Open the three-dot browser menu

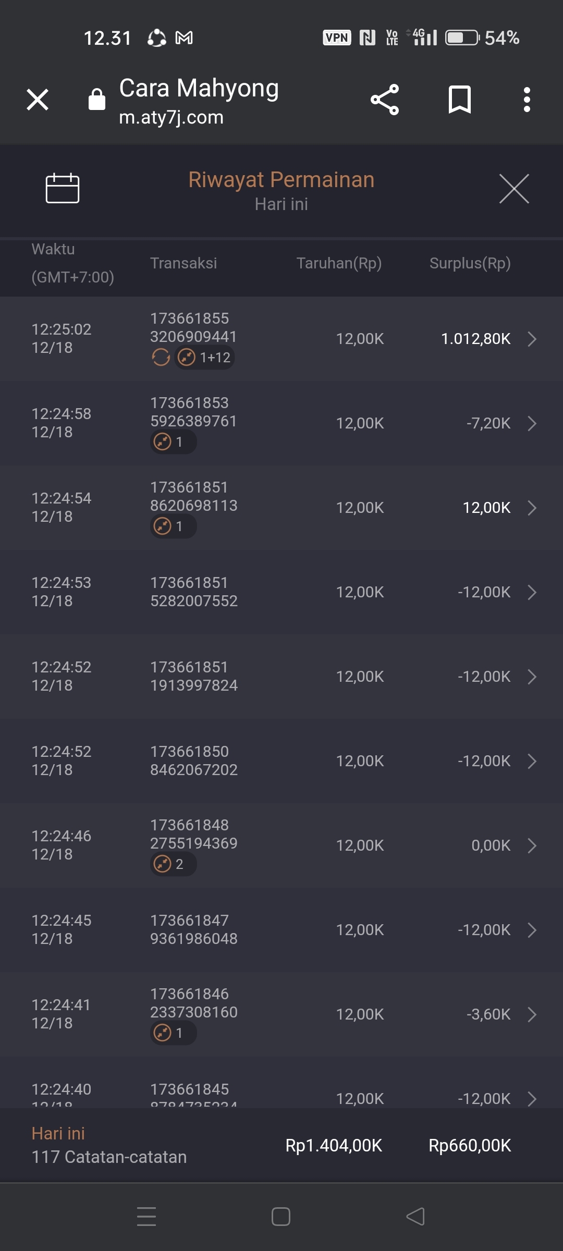527,100
